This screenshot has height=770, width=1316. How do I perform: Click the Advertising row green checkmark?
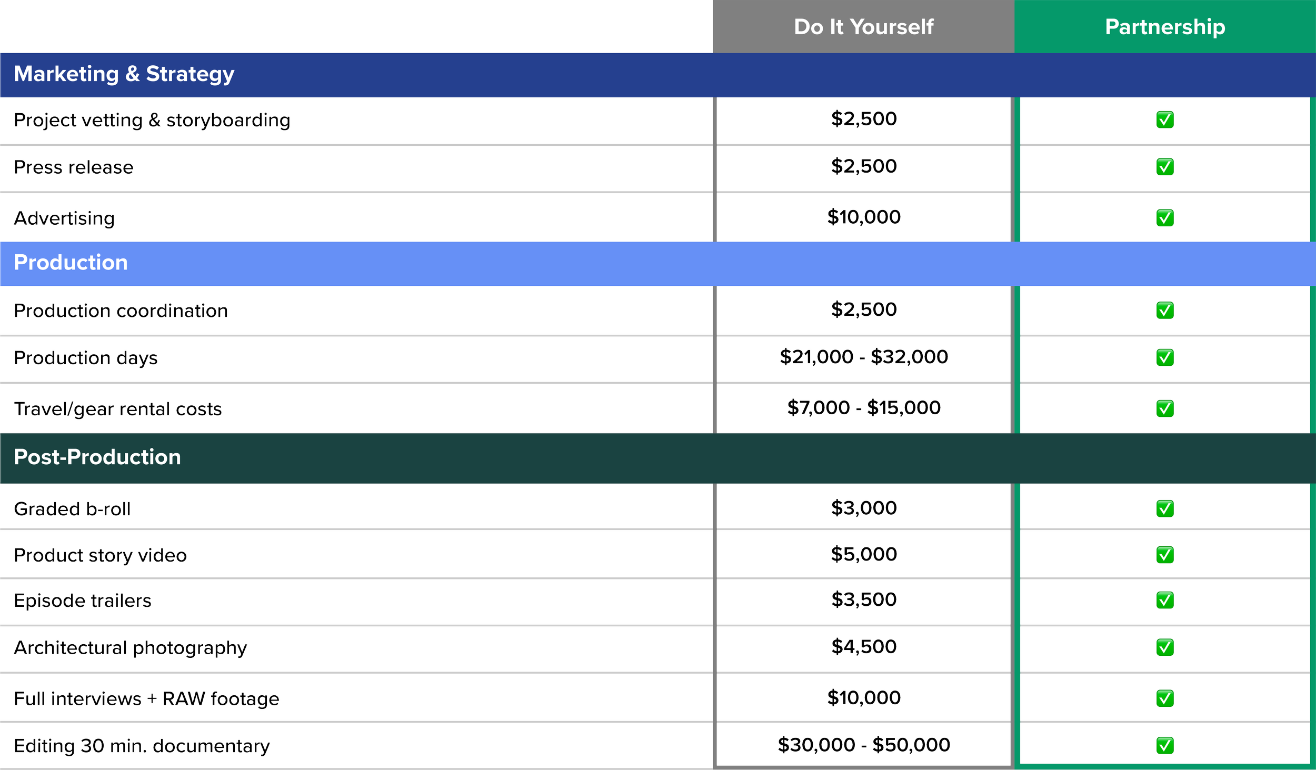coord(1164,217)
